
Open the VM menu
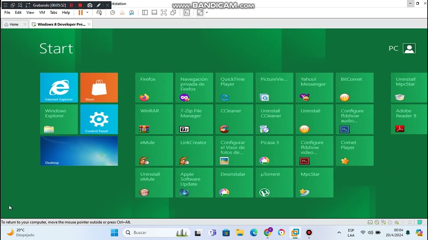point(42,13)
